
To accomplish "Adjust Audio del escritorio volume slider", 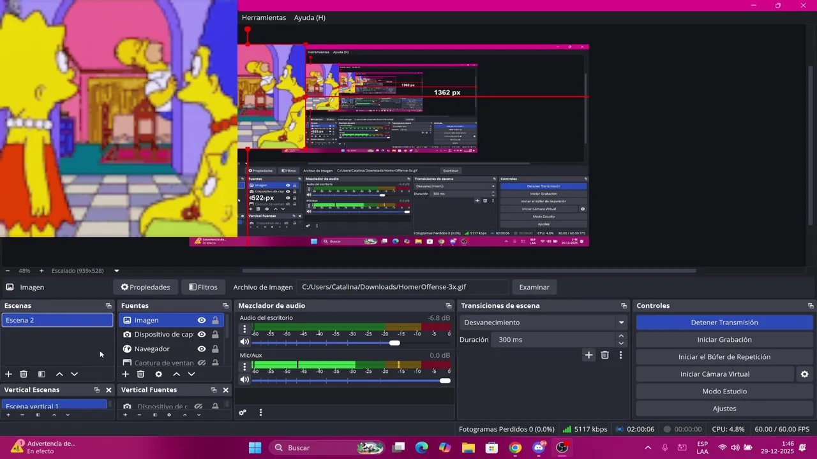I will (394, 343).
